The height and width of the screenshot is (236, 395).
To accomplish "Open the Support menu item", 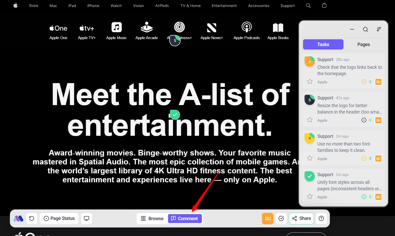I will (288, 6).
